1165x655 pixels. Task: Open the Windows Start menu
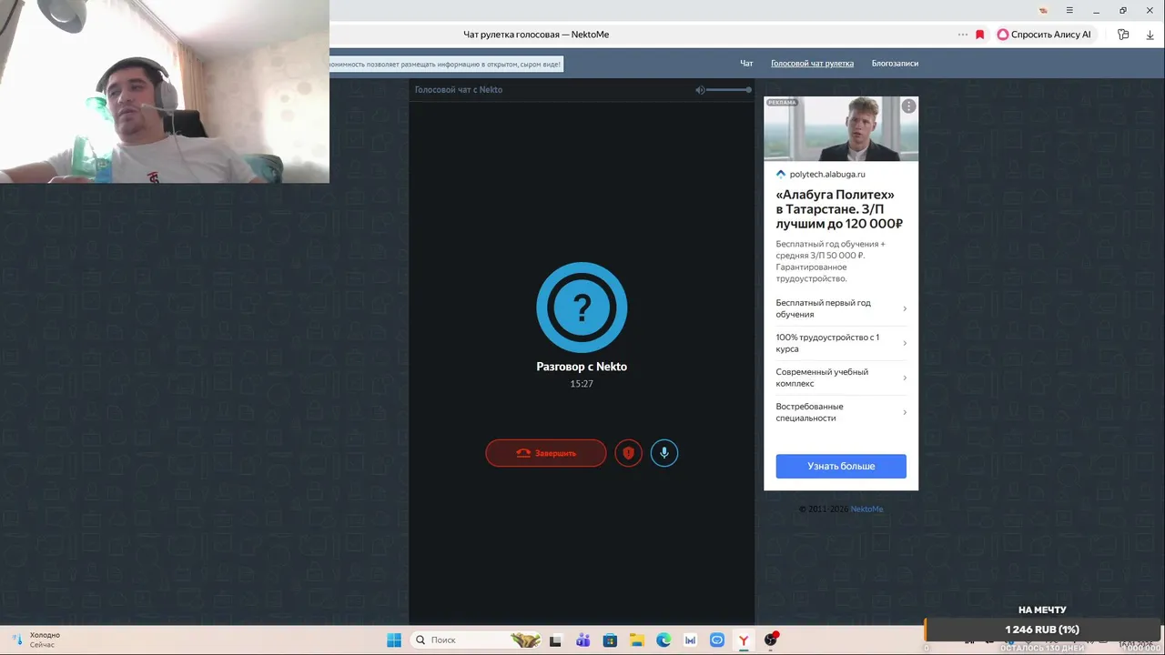click(394, 640)
